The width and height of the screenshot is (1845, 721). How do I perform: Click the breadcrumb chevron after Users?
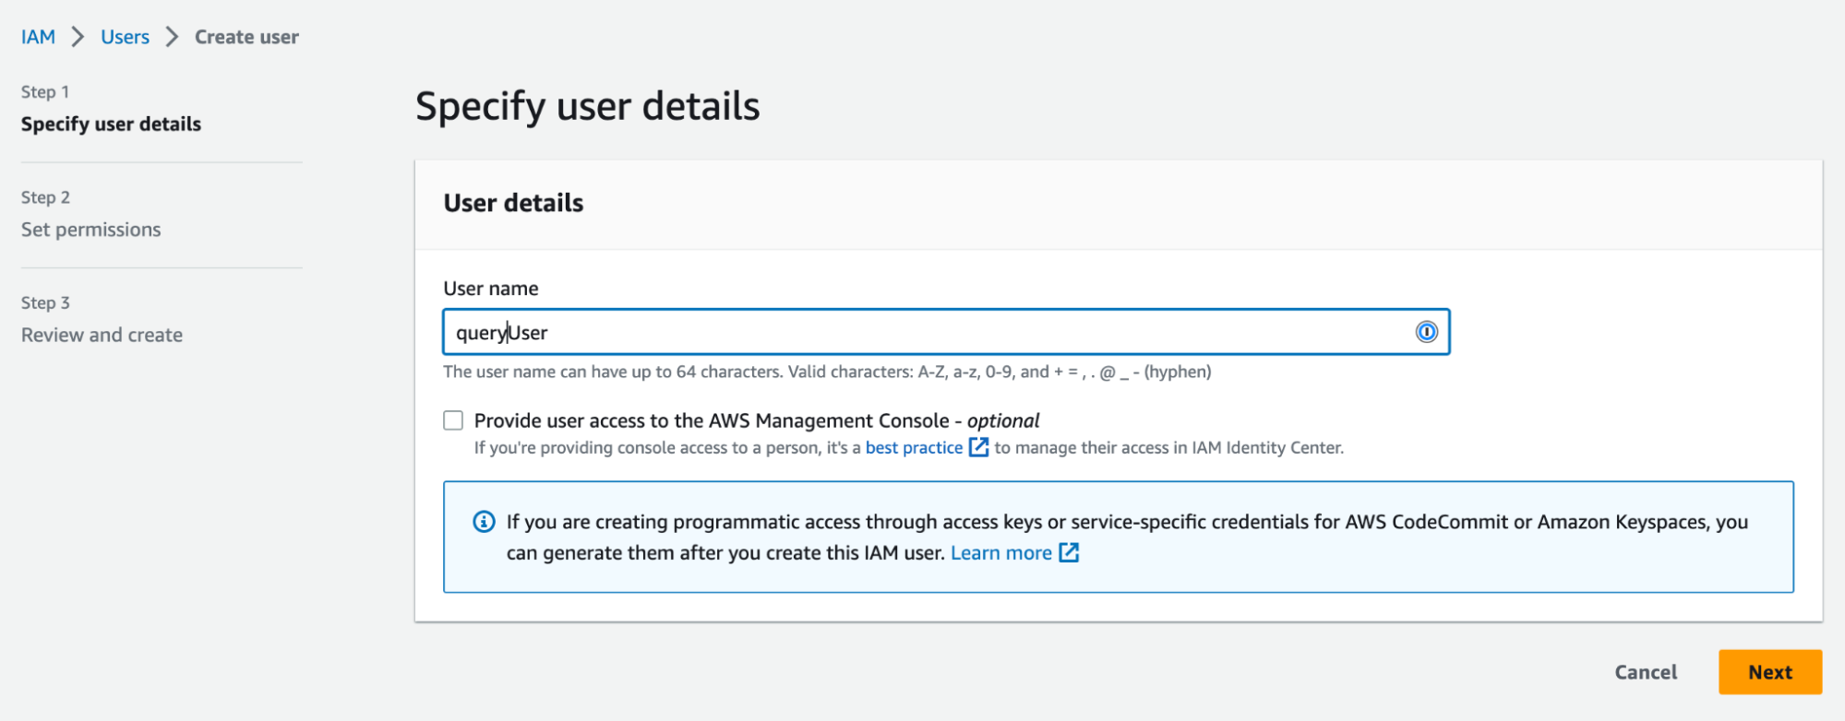172,37
